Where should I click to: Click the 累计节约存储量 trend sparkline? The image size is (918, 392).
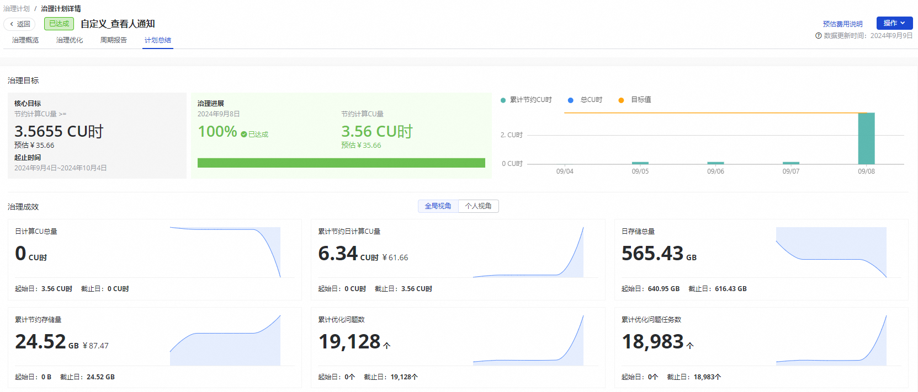click(x=225, y=340)
